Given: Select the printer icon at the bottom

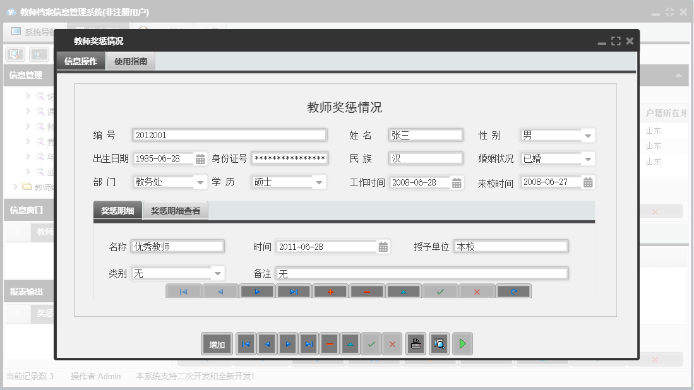Looking at the screenshot, I should point(415,343).
